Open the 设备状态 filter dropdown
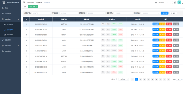 pyautogui.click(x=123, y=13)
